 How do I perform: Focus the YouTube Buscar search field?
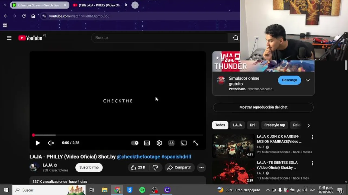point(160,38)
